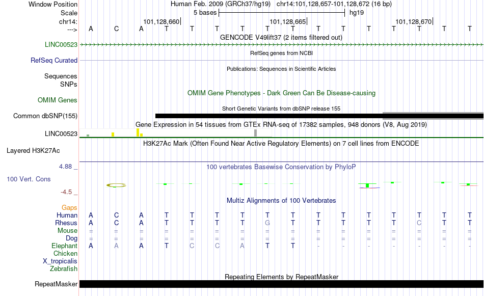Image resolution: width=484 pixels, height=296 pixels.
Task: Open OMIM Gene Phenotypes track title
Action: click(x=281, y=93)
